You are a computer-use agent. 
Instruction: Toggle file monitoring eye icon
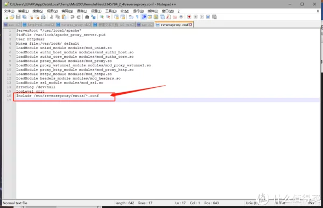pyautogui.click(x=181, y=17)
